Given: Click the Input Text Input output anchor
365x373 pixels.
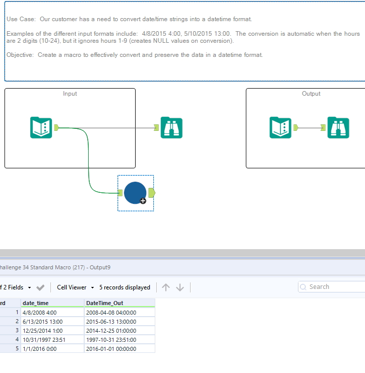Looking at the screenshot, I should click(56, 128).
